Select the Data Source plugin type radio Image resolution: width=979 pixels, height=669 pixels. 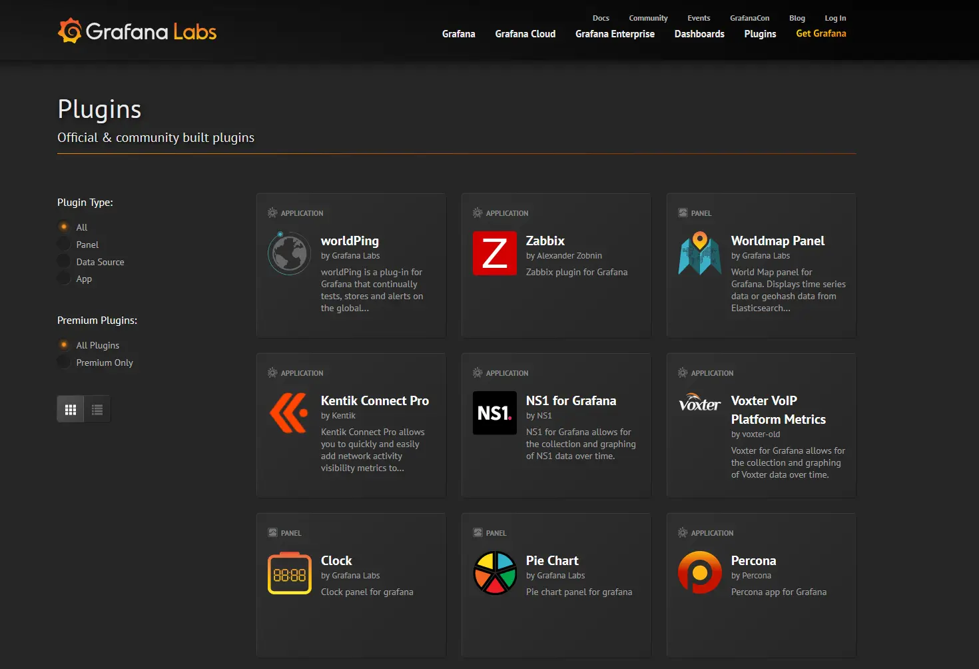coord(64,262)
